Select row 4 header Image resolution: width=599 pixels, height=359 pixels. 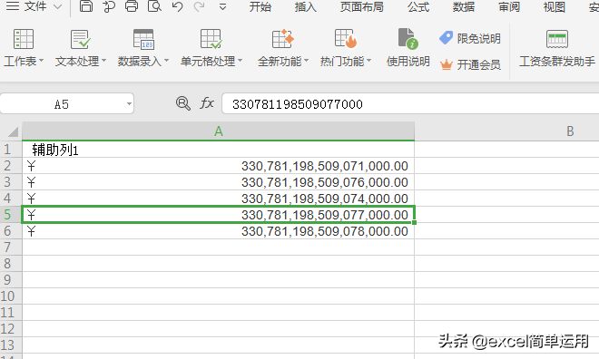coord(11,199)
